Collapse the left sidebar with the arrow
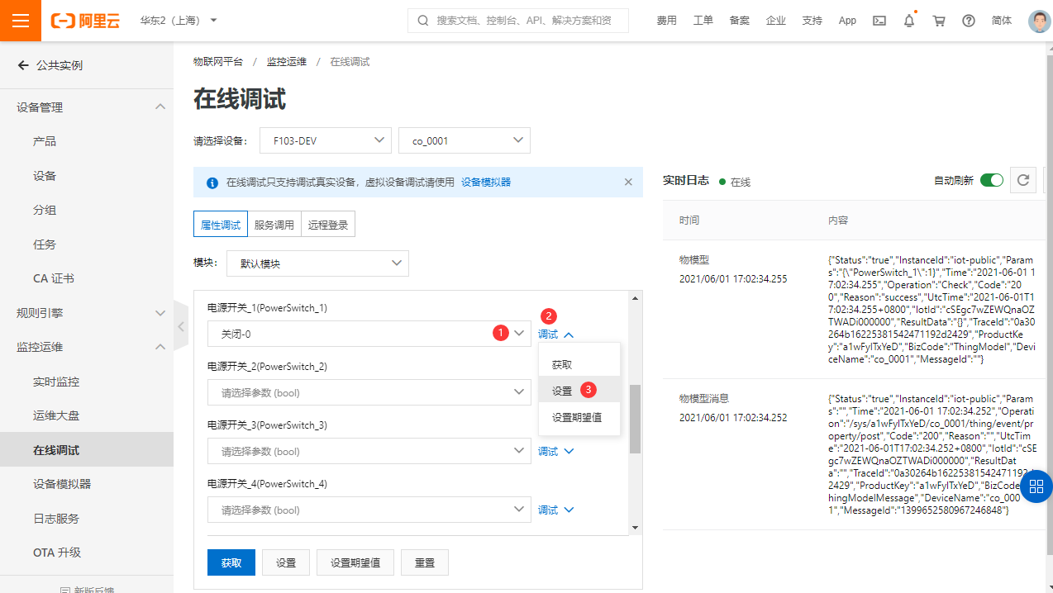Image resolution: width=1053 pixels, height=593 pixels. click(180, 326)
